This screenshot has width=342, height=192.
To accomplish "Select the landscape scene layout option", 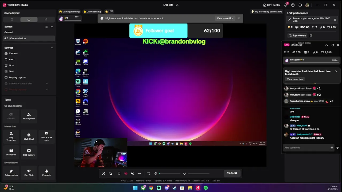I will [x=29, y=19].
